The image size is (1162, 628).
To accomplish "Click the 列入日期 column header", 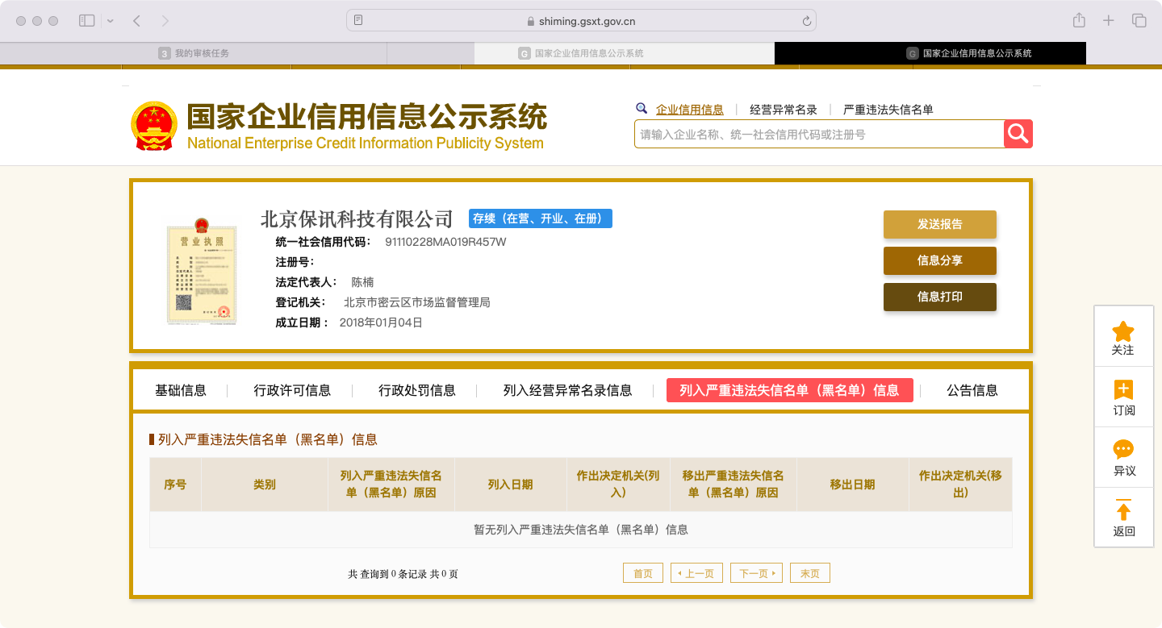I will (x=511, y=485).
